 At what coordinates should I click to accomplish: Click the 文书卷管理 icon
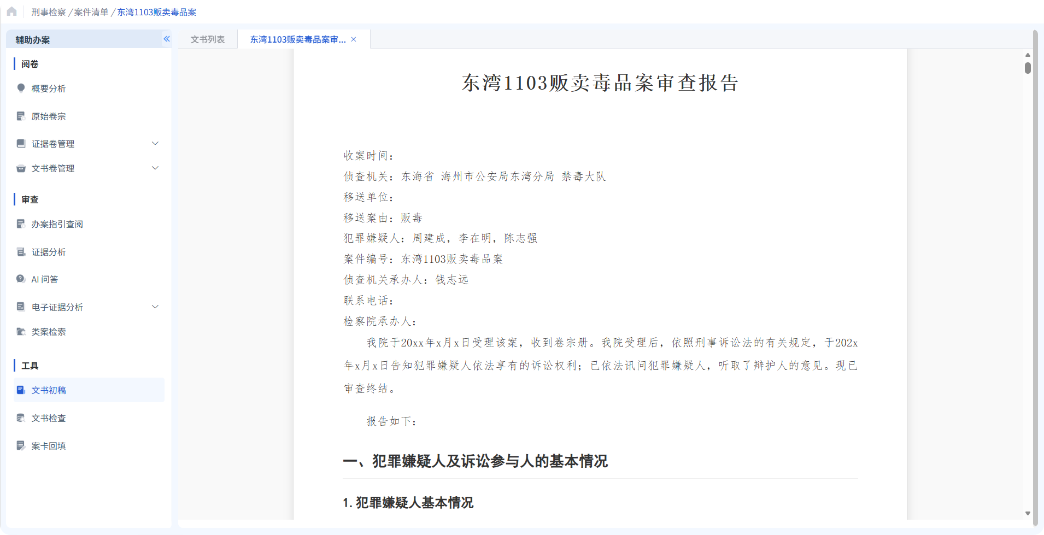21,168
